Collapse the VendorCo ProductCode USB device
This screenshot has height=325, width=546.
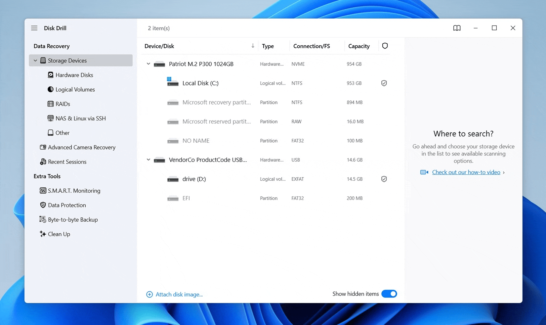[148, 160]
